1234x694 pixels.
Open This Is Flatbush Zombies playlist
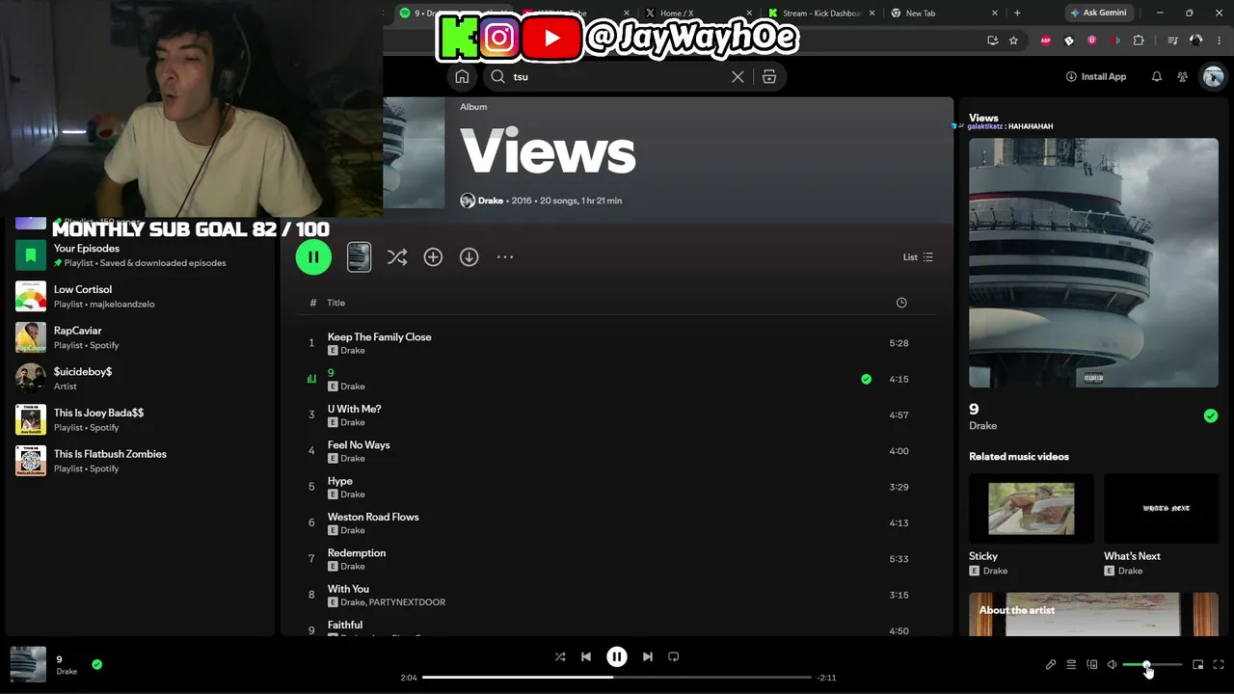(x=140, y=461)
